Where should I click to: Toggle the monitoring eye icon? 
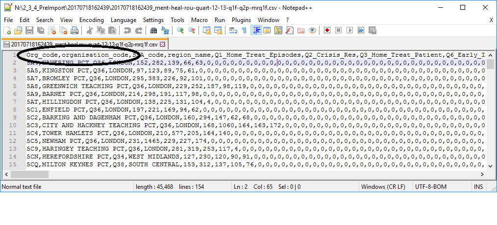[312, 30]
